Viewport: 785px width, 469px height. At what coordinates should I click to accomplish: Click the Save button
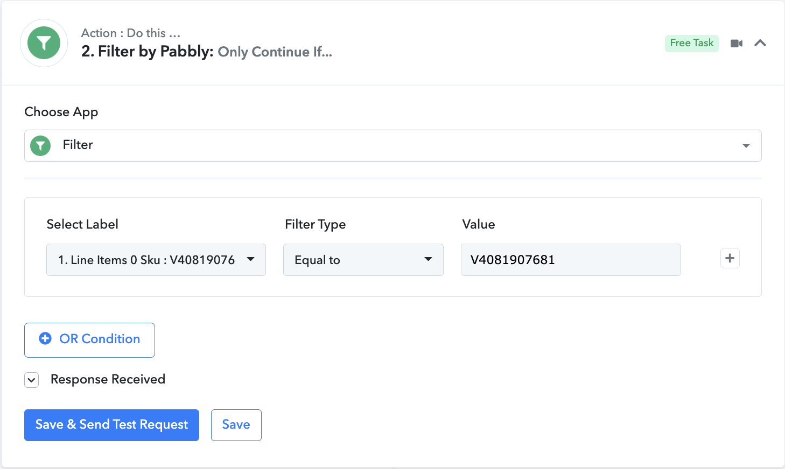236,425
